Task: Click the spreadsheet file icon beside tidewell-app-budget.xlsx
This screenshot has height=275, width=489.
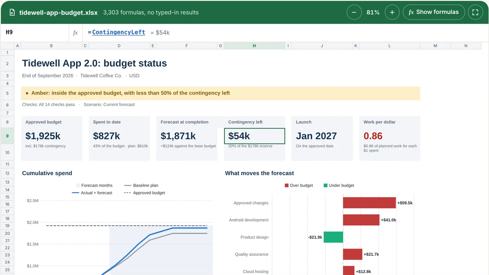Action: (x=12, y=12)
